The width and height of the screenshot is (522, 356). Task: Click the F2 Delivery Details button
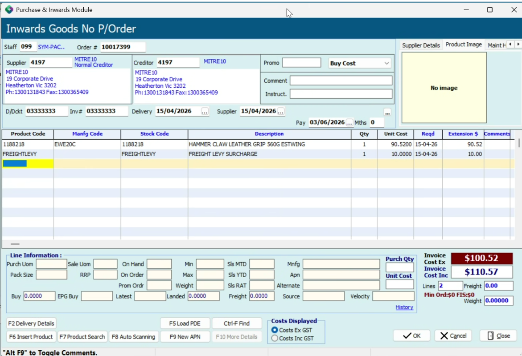pyautogui.click(x=31, y=324)
